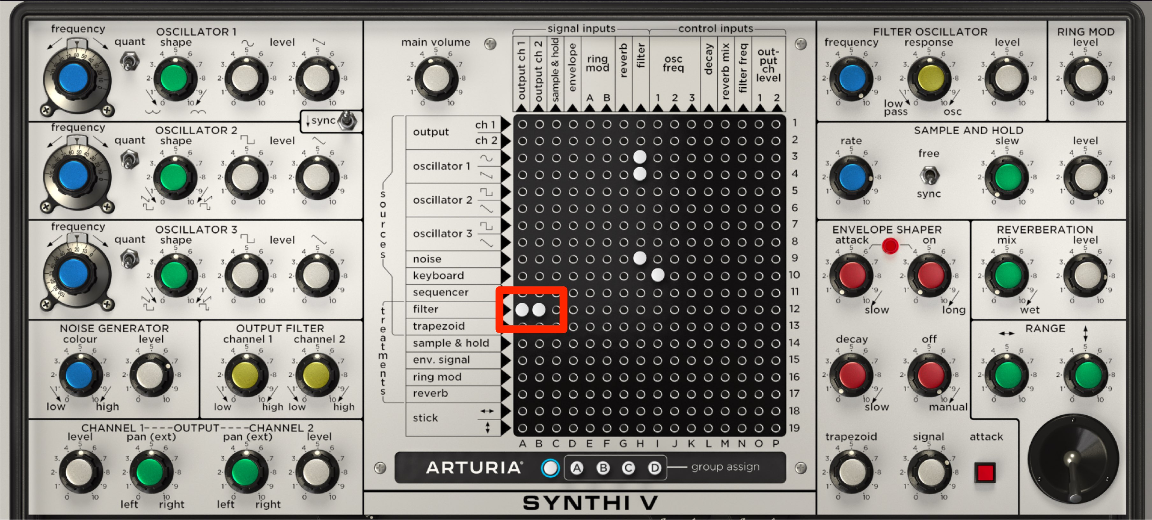Toggle the envelope shaper red LED indicator

pos(889,245)
